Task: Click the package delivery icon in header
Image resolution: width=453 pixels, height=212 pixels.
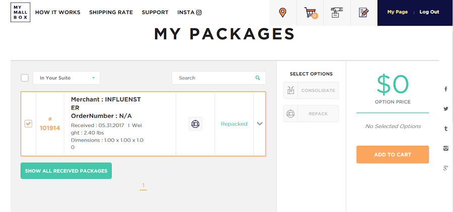Action: (x=336, y=13)
